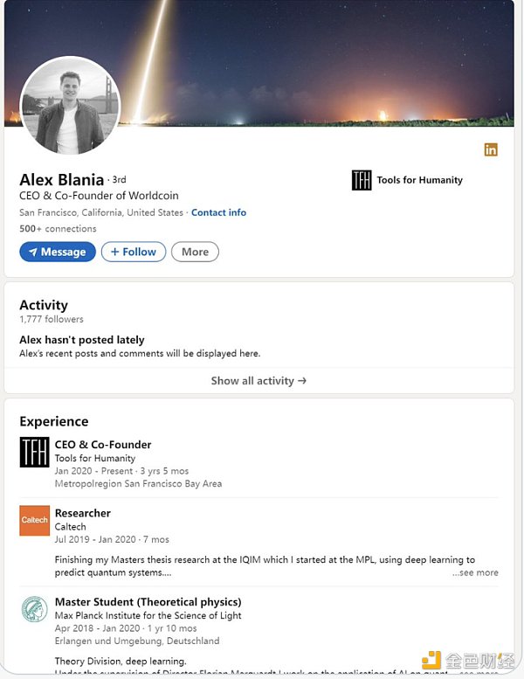View the 500+ connections link
This screenshot has height=679, width=524.
(58, 229)
